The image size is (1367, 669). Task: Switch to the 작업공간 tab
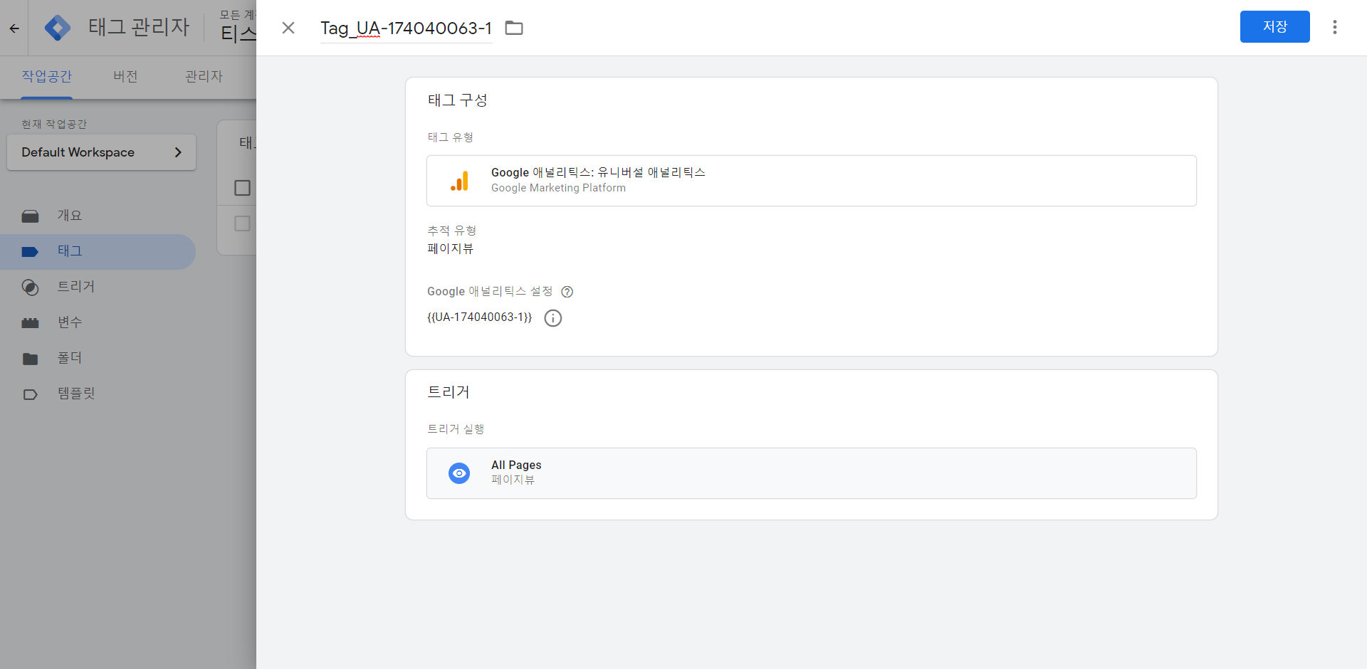tap(47, 76)
